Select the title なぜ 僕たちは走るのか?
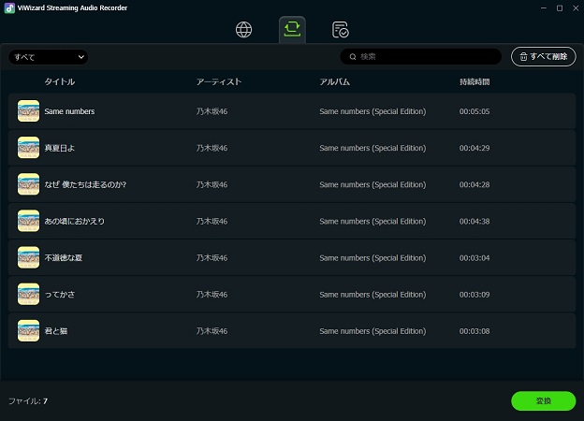 tap(85, 184)
